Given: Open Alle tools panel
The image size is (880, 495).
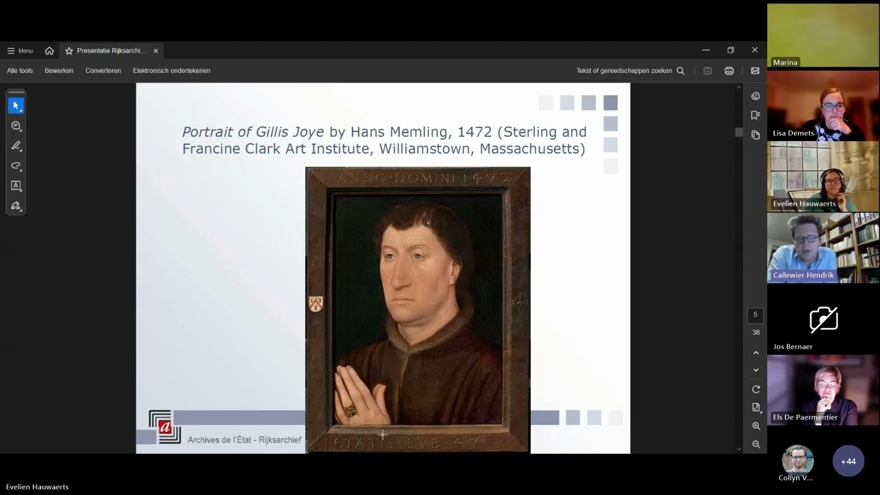Looking at the screenshot, I should 20,71.
